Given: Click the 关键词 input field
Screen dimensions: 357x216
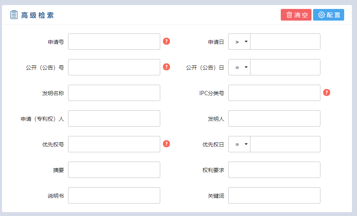Looking at the screenshot, I should coord(274,195).
